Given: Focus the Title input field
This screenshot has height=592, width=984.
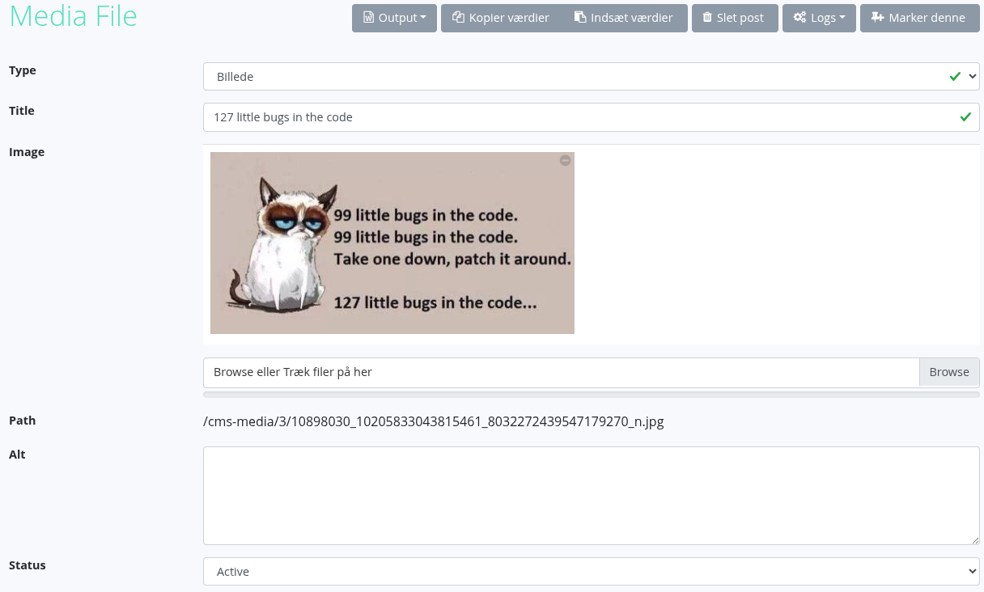Looking at the screenshot, I should [592, 117].
